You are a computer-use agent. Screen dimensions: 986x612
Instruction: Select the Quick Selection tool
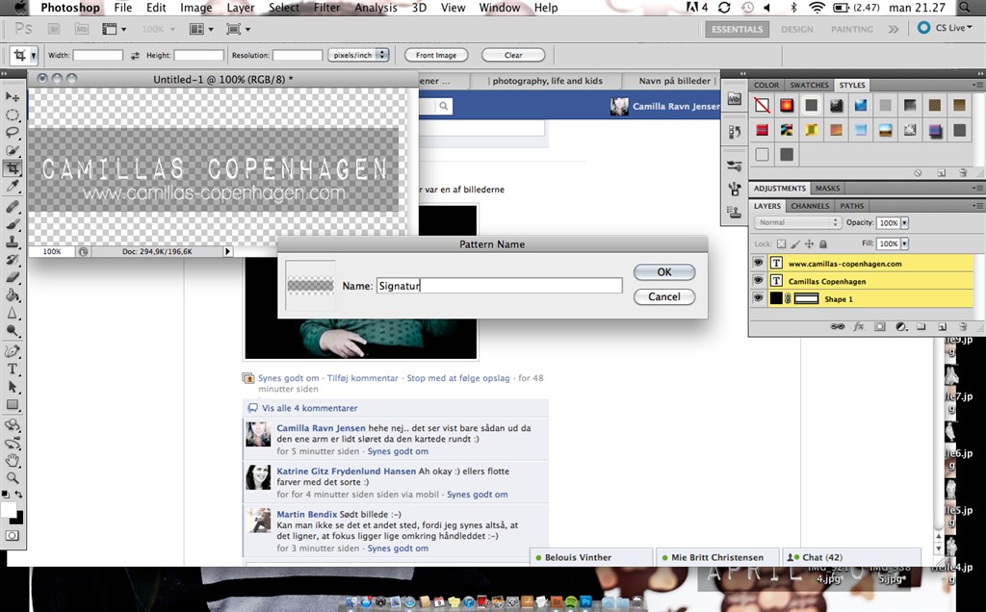click(x=12, y=150)
